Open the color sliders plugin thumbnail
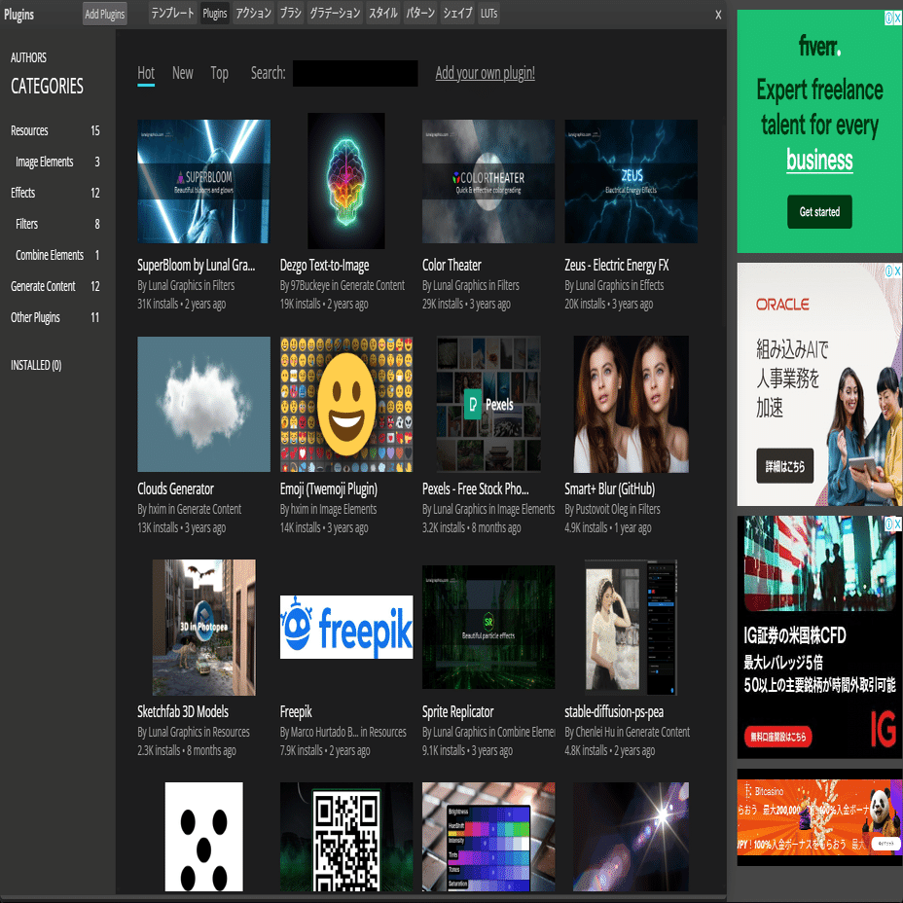 (488, 837)
